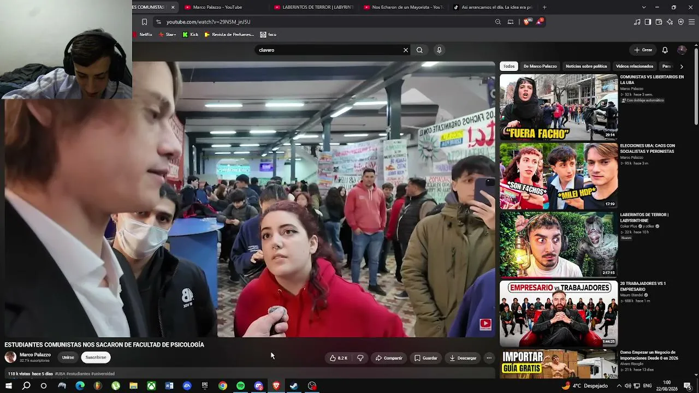Open 'COMUNISTAS VS LIBERTARIOS EN LA UBA' title
This screenshot has height=393, width=699.
coord(652,80)
